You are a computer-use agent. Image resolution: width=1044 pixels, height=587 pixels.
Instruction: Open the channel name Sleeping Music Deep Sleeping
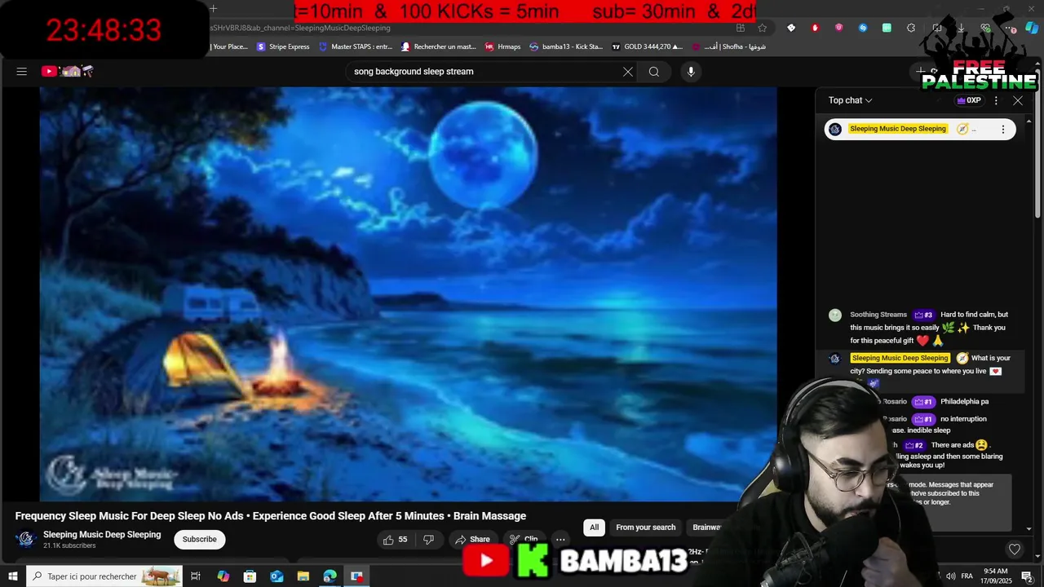[x=102, y=535]
